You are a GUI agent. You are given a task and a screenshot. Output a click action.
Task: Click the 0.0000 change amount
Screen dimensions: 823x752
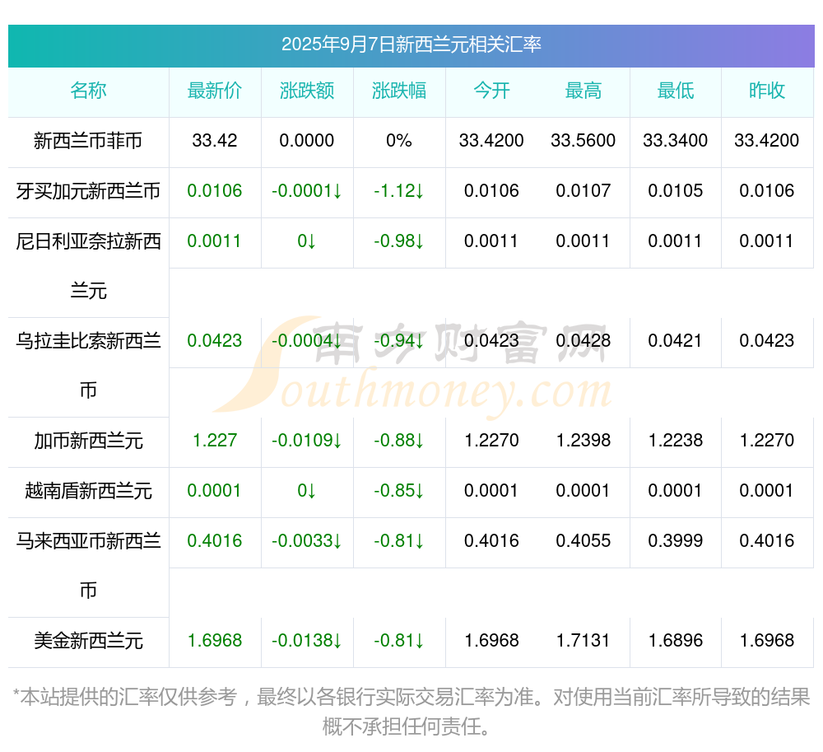[x=306, y=141]
